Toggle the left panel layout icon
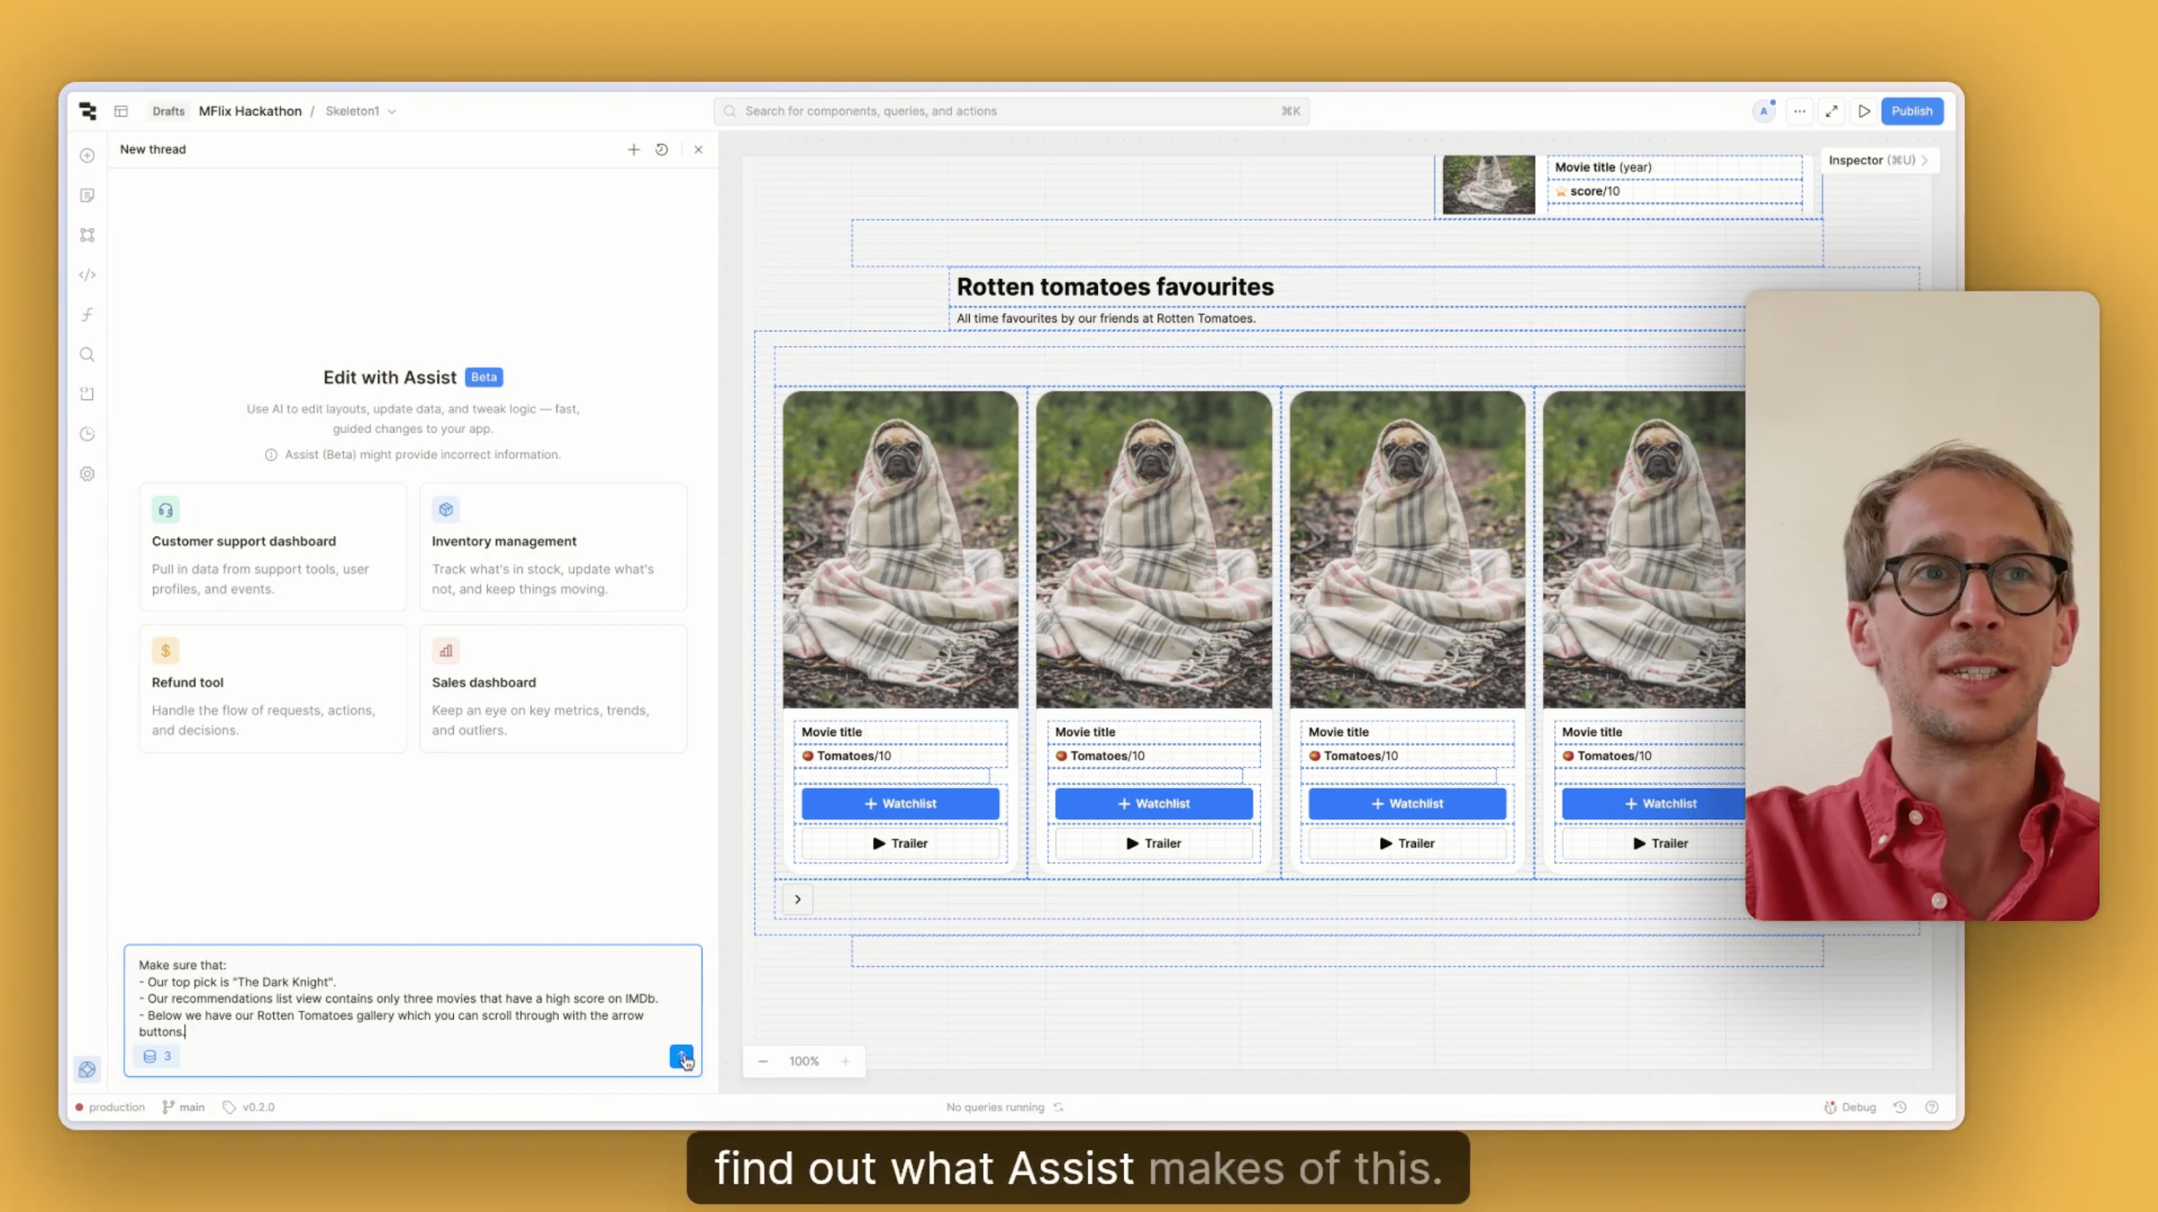The image size is (2158, 1212). 122,110
